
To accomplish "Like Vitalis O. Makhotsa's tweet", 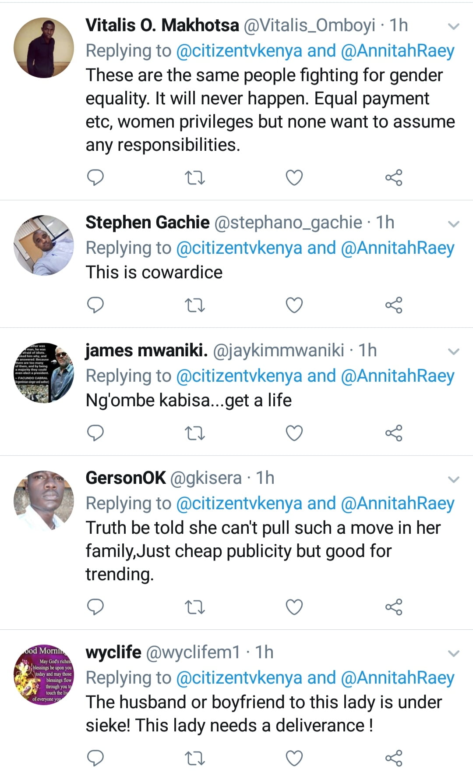I will pos(294,178).
